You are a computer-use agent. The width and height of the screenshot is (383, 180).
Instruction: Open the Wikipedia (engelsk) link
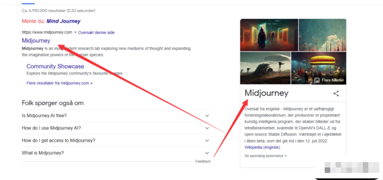click(x=262, y=147)
